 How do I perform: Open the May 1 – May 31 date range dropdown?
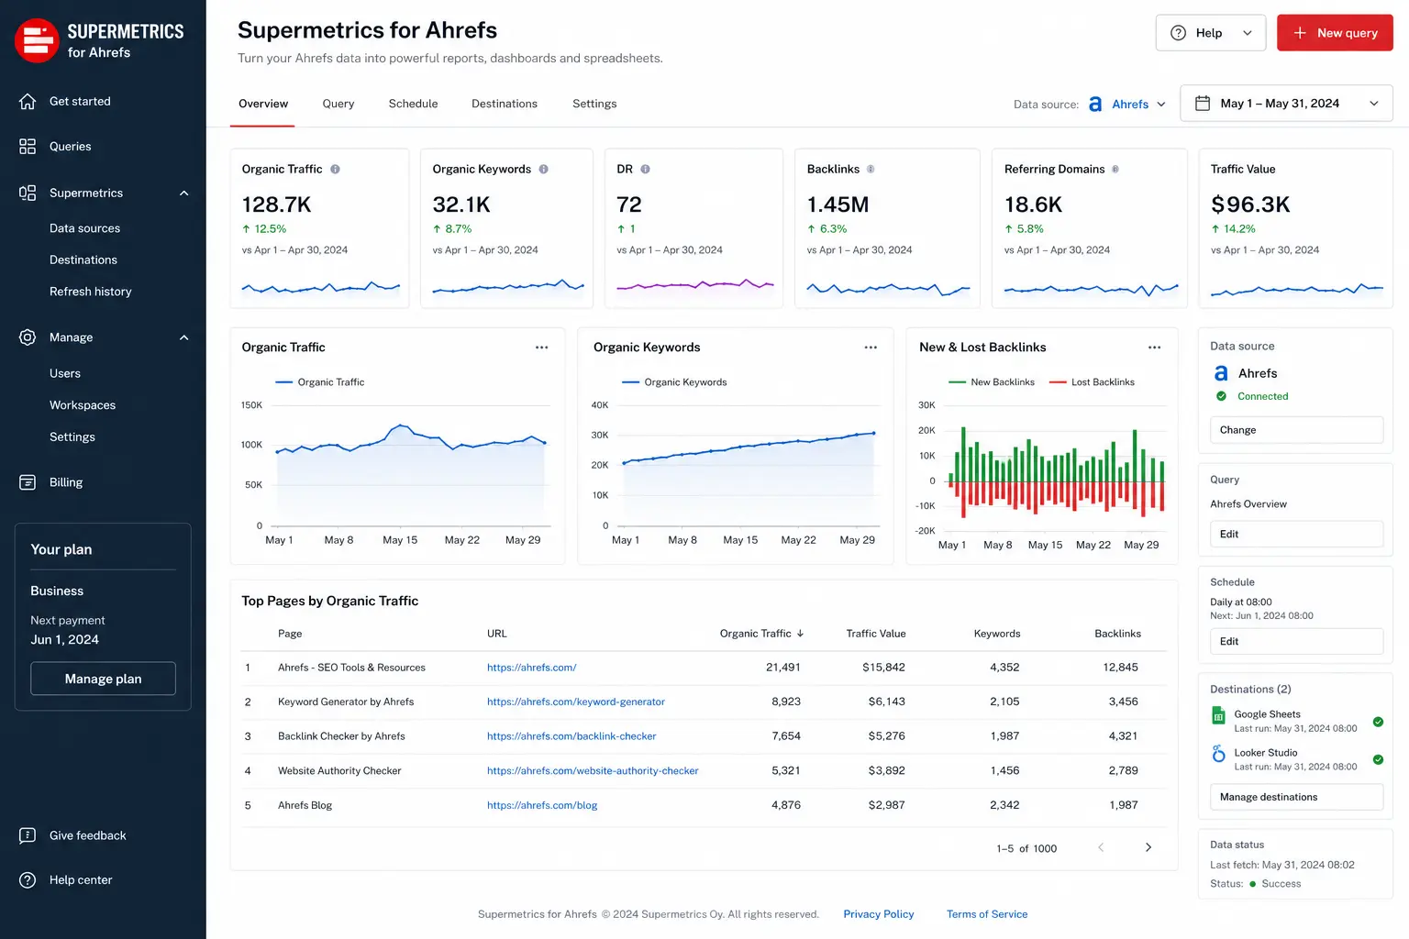click(x=1286, y=104)
